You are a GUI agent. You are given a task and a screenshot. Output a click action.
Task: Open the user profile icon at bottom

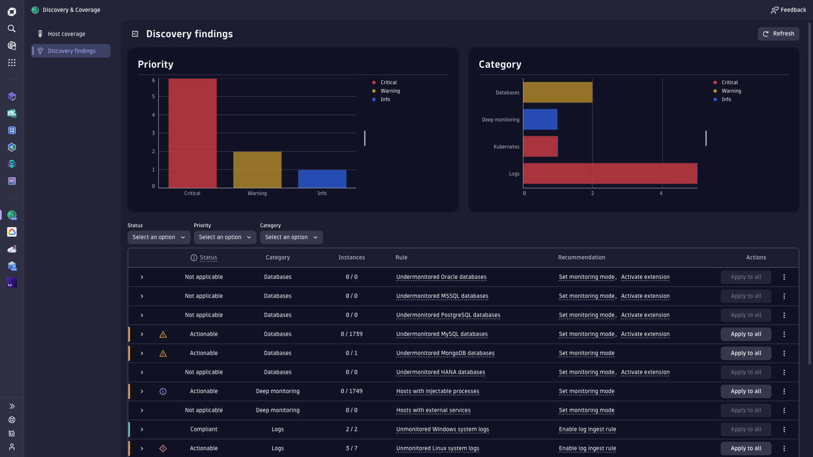click(12, 447)
